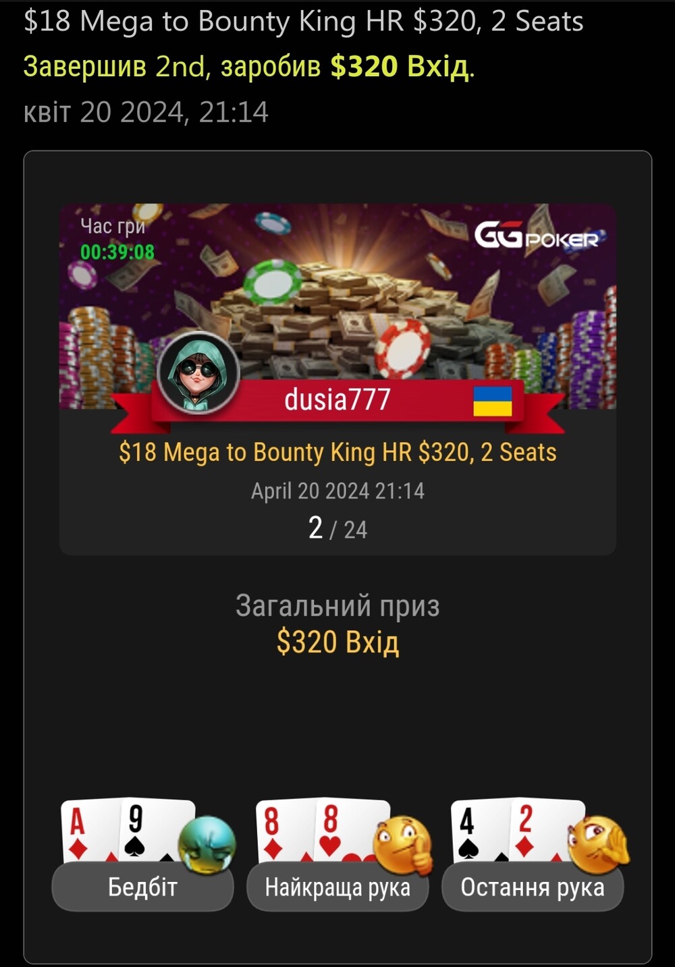Click the yellow tournament title link

click(337, 452)
